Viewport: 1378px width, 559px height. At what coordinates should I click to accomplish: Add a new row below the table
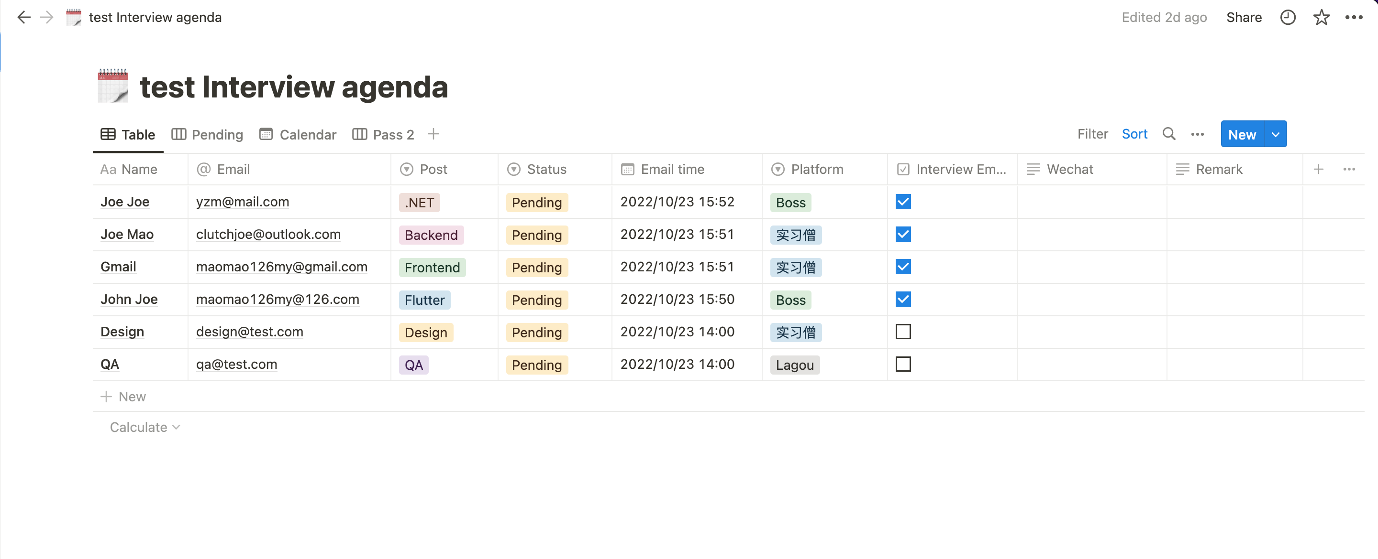coord(123,397)
